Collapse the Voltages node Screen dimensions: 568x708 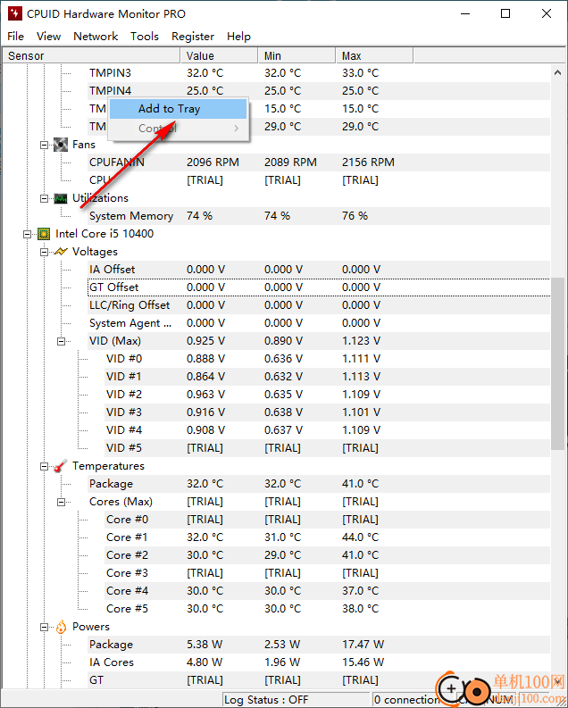coord(45,252)
